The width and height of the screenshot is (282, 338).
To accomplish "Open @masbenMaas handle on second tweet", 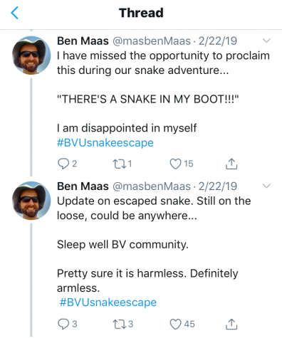I will [x=152, y=186].
